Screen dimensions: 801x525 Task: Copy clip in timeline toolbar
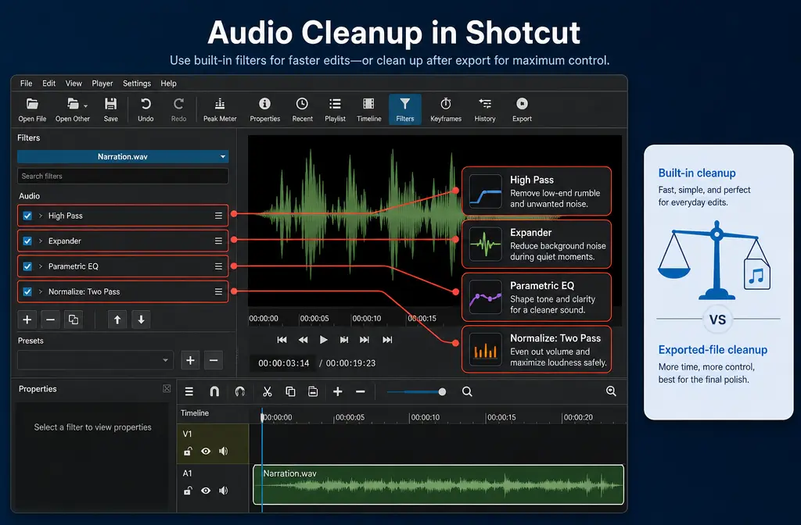(290, 391)
